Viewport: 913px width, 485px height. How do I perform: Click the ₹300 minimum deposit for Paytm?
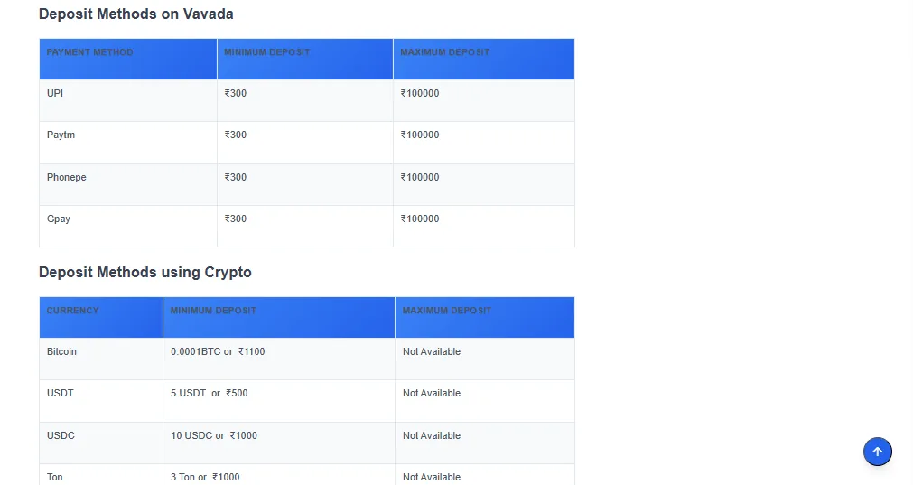[305, 142]
